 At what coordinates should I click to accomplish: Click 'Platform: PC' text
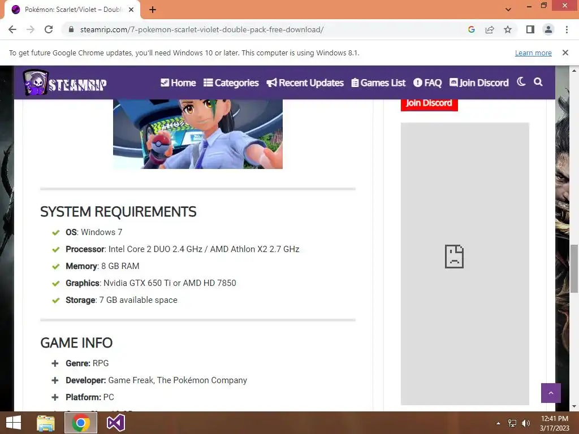point(90,397)
